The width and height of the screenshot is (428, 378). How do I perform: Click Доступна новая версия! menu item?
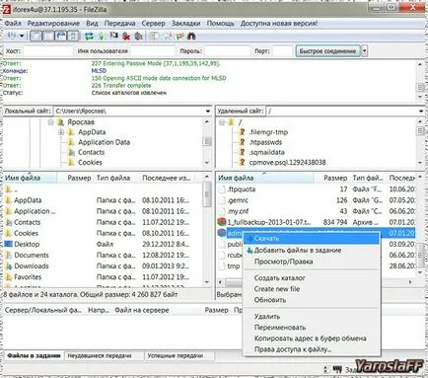[x=279, y=24]
